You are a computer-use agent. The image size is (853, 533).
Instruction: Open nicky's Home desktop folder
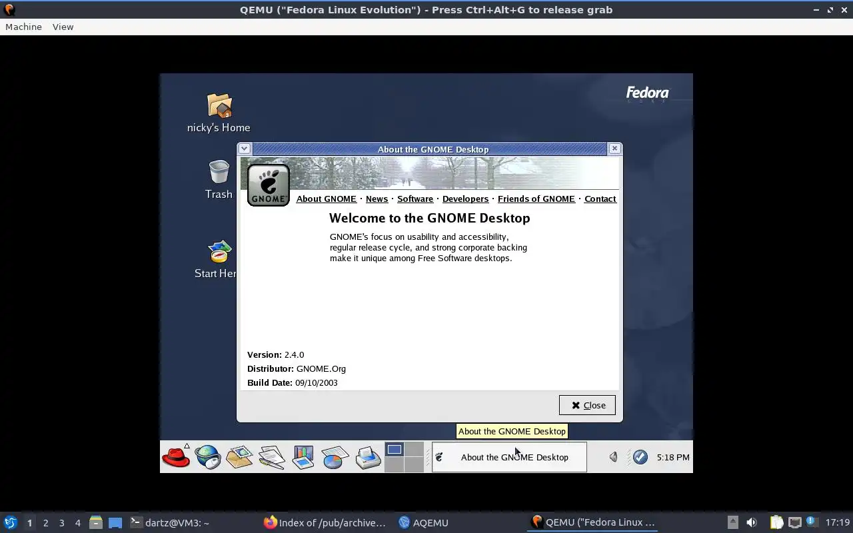click(x=219, y=113)
